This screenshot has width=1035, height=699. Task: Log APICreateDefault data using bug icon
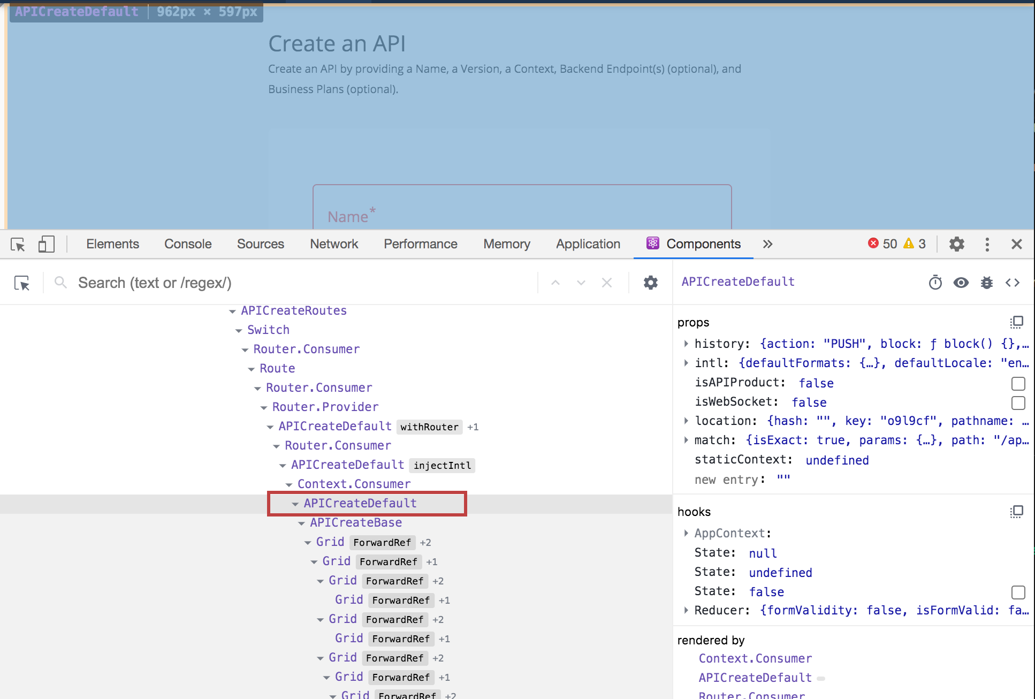coord(987,283)
